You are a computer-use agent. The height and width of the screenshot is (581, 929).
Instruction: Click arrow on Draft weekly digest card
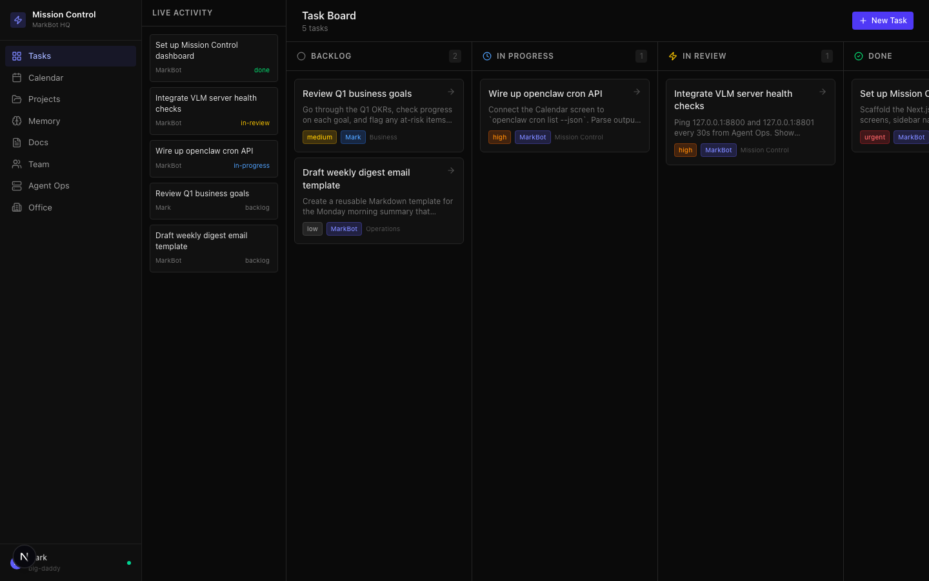[x=451, y=171]
